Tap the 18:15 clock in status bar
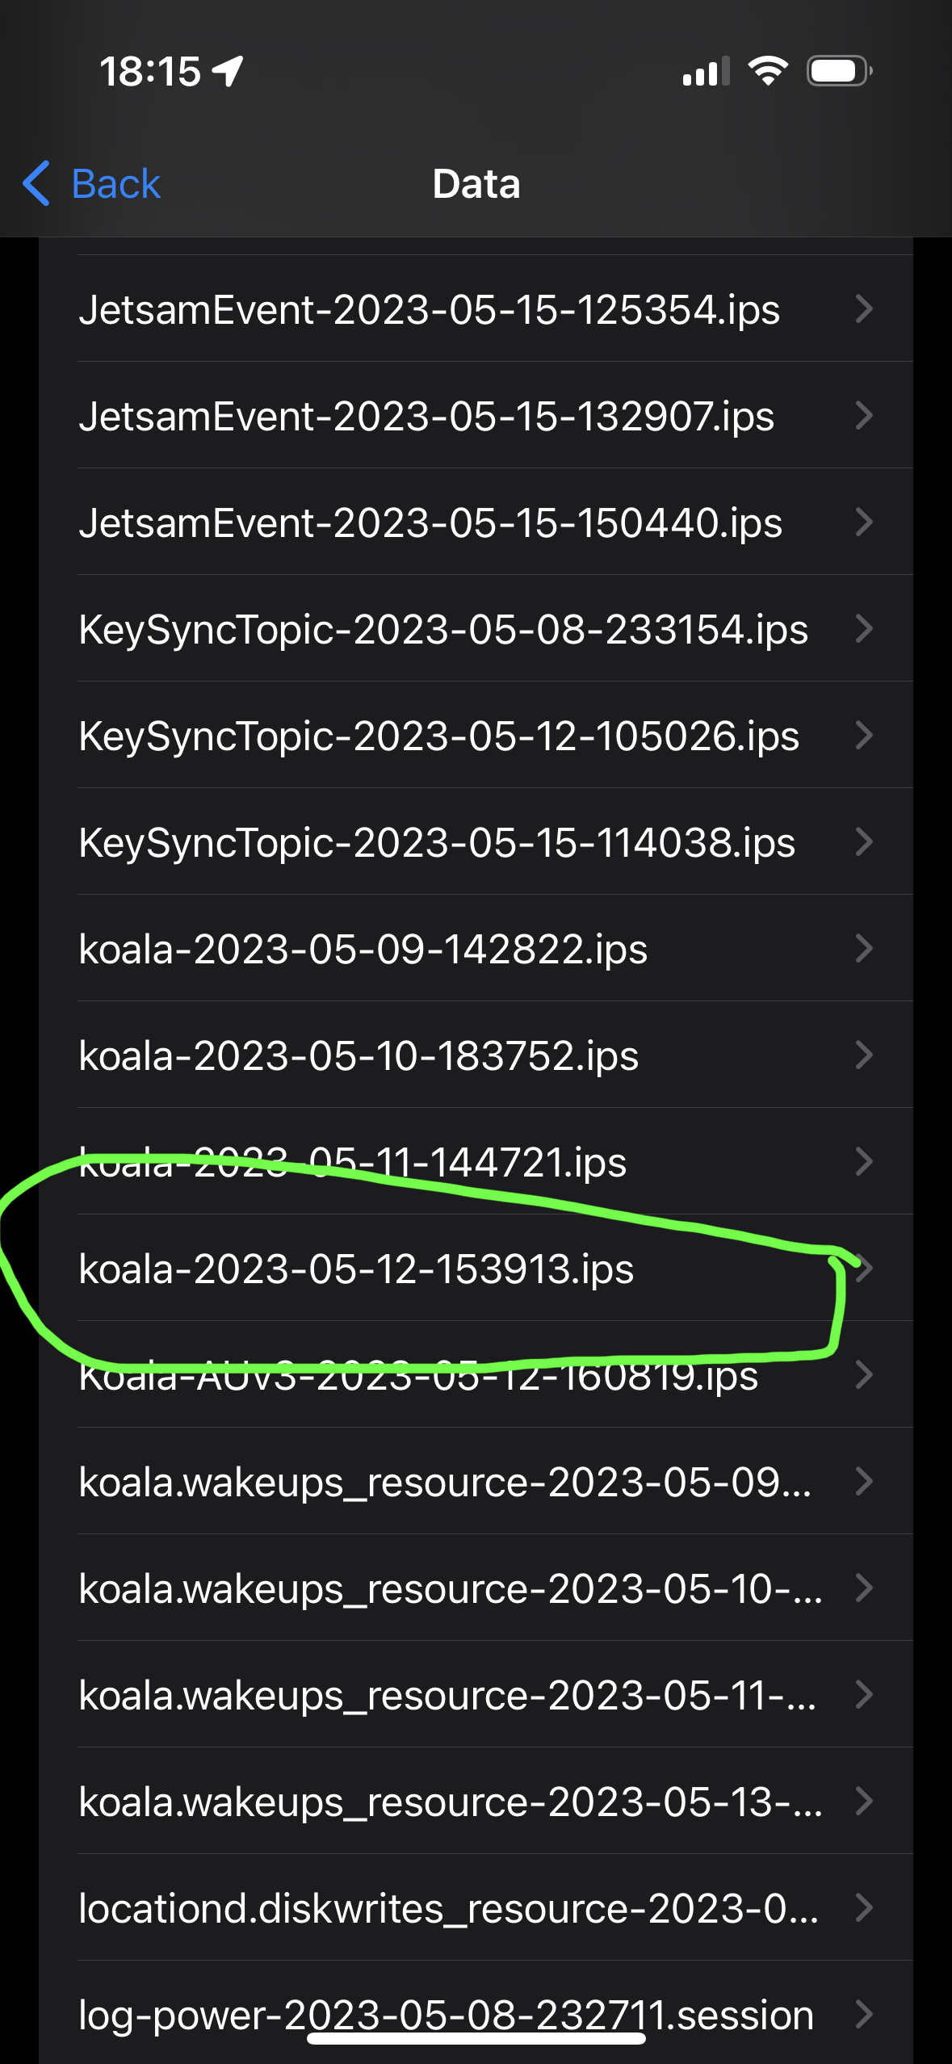 (x=150, y=72)
